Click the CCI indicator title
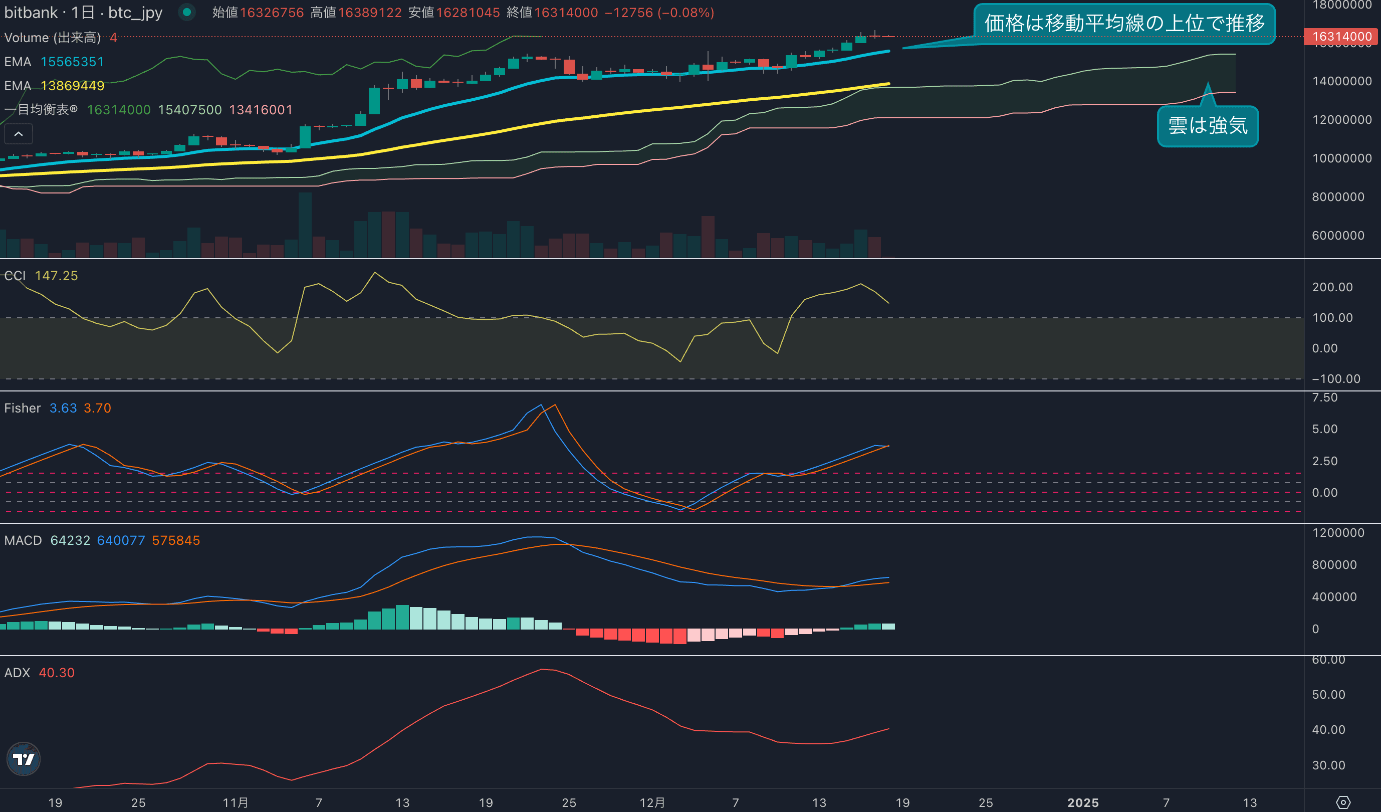Screen dimensions: 1381x812 click(15, 276)
